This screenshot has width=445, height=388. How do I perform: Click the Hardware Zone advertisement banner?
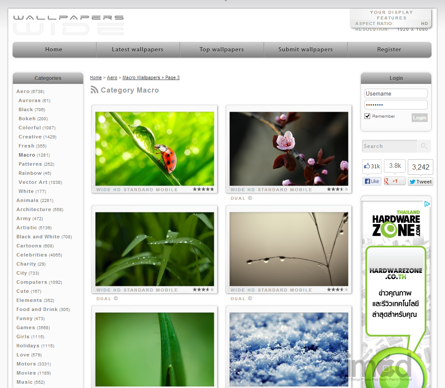[x=396, y=295]
